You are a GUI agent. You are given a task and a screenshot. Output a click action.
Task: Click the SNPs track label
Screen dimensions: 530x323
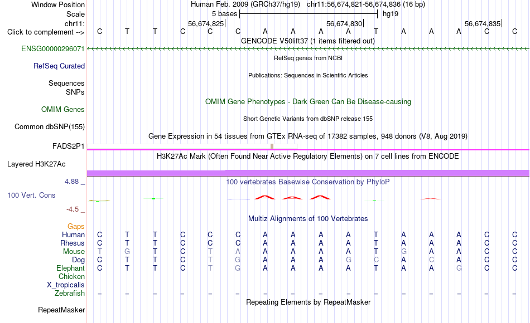75,92
